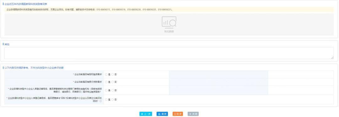Click the 以下内容仅供调研参考 section heading
Screen dimensions: 339x117
pos(34,68)
